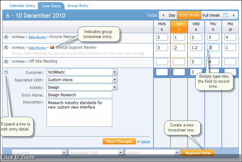Click the group timesheet people icon

[x=52, y=47]
